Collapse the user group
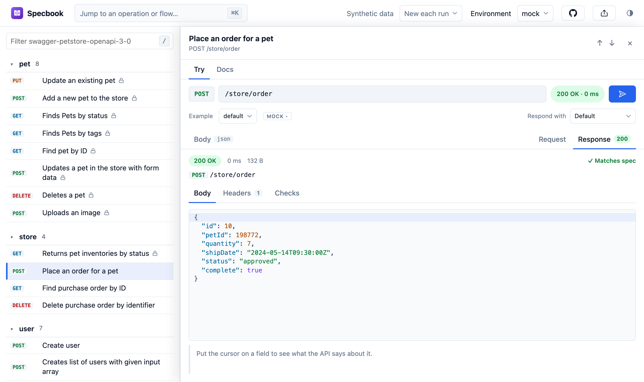The image size is (644, 382). 12,329
